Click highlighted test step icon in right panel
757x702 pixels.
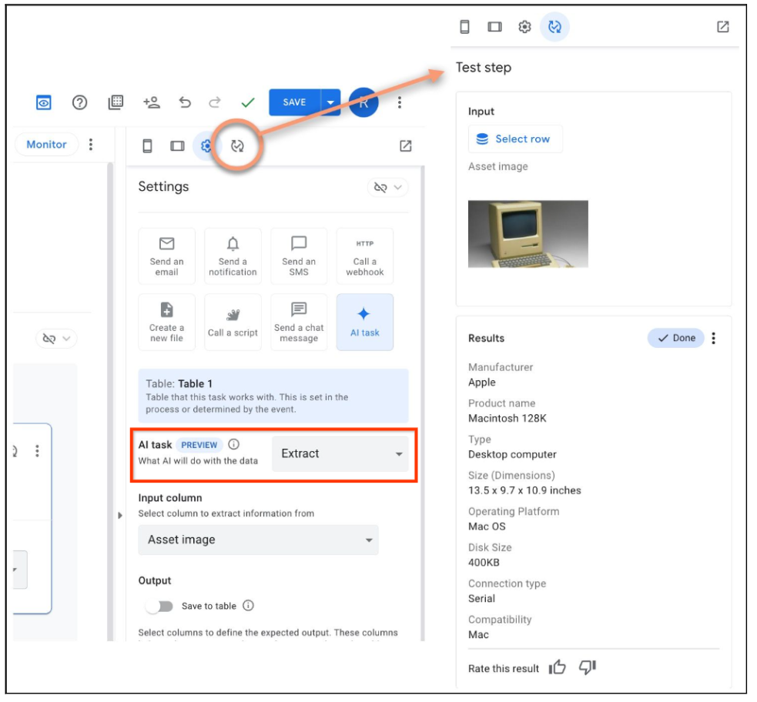pos(554,26)
